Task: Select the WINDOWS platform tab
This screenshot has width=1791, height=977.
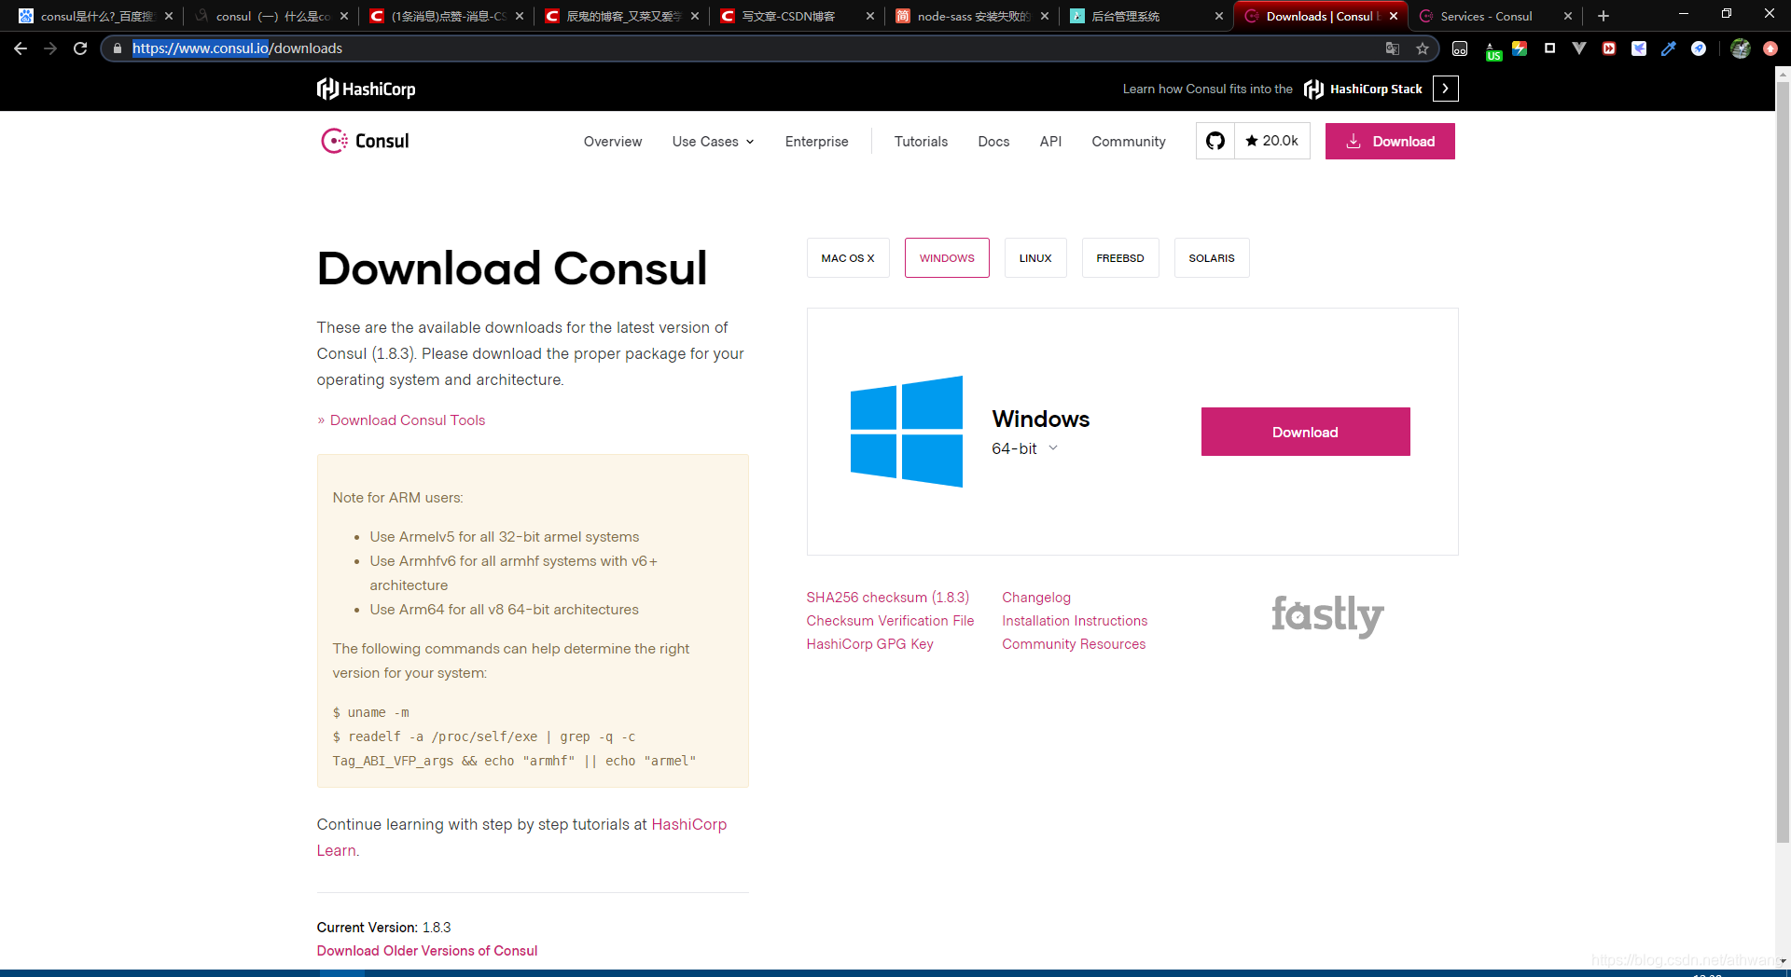Action: click(947, 258)
